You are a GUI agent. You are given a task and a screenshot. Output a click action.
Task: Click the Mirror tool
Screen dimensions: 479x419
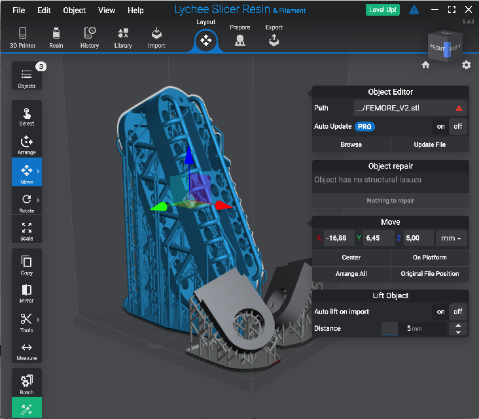click(27, 293)
